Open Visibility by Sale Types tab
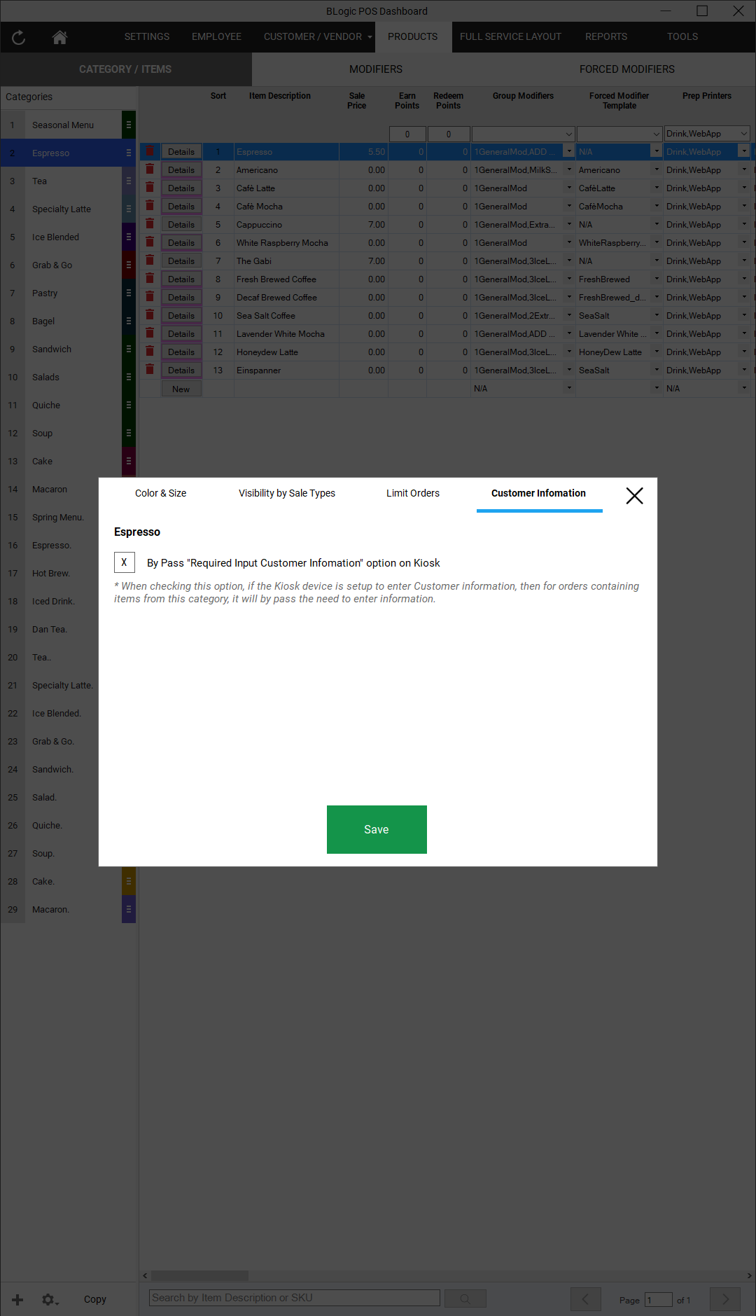This screenshot has width=756, height=1316. (287, 493)
